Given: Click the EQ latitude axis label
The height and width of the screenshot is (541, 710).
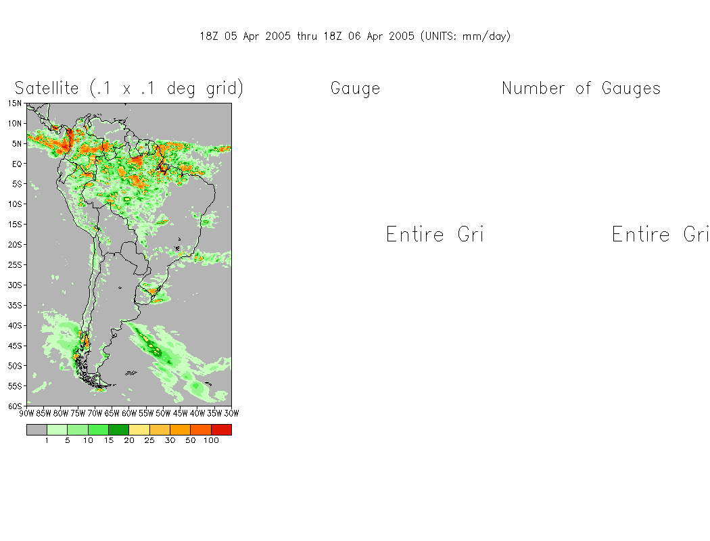Looking at the screenshot, I should (17, 164).
